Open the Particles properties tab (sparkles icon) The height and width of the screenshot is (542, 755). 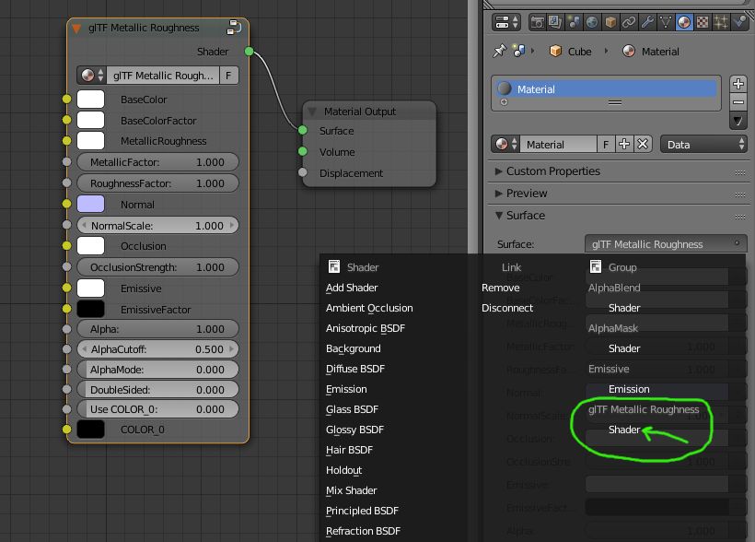tap(720, 22)
